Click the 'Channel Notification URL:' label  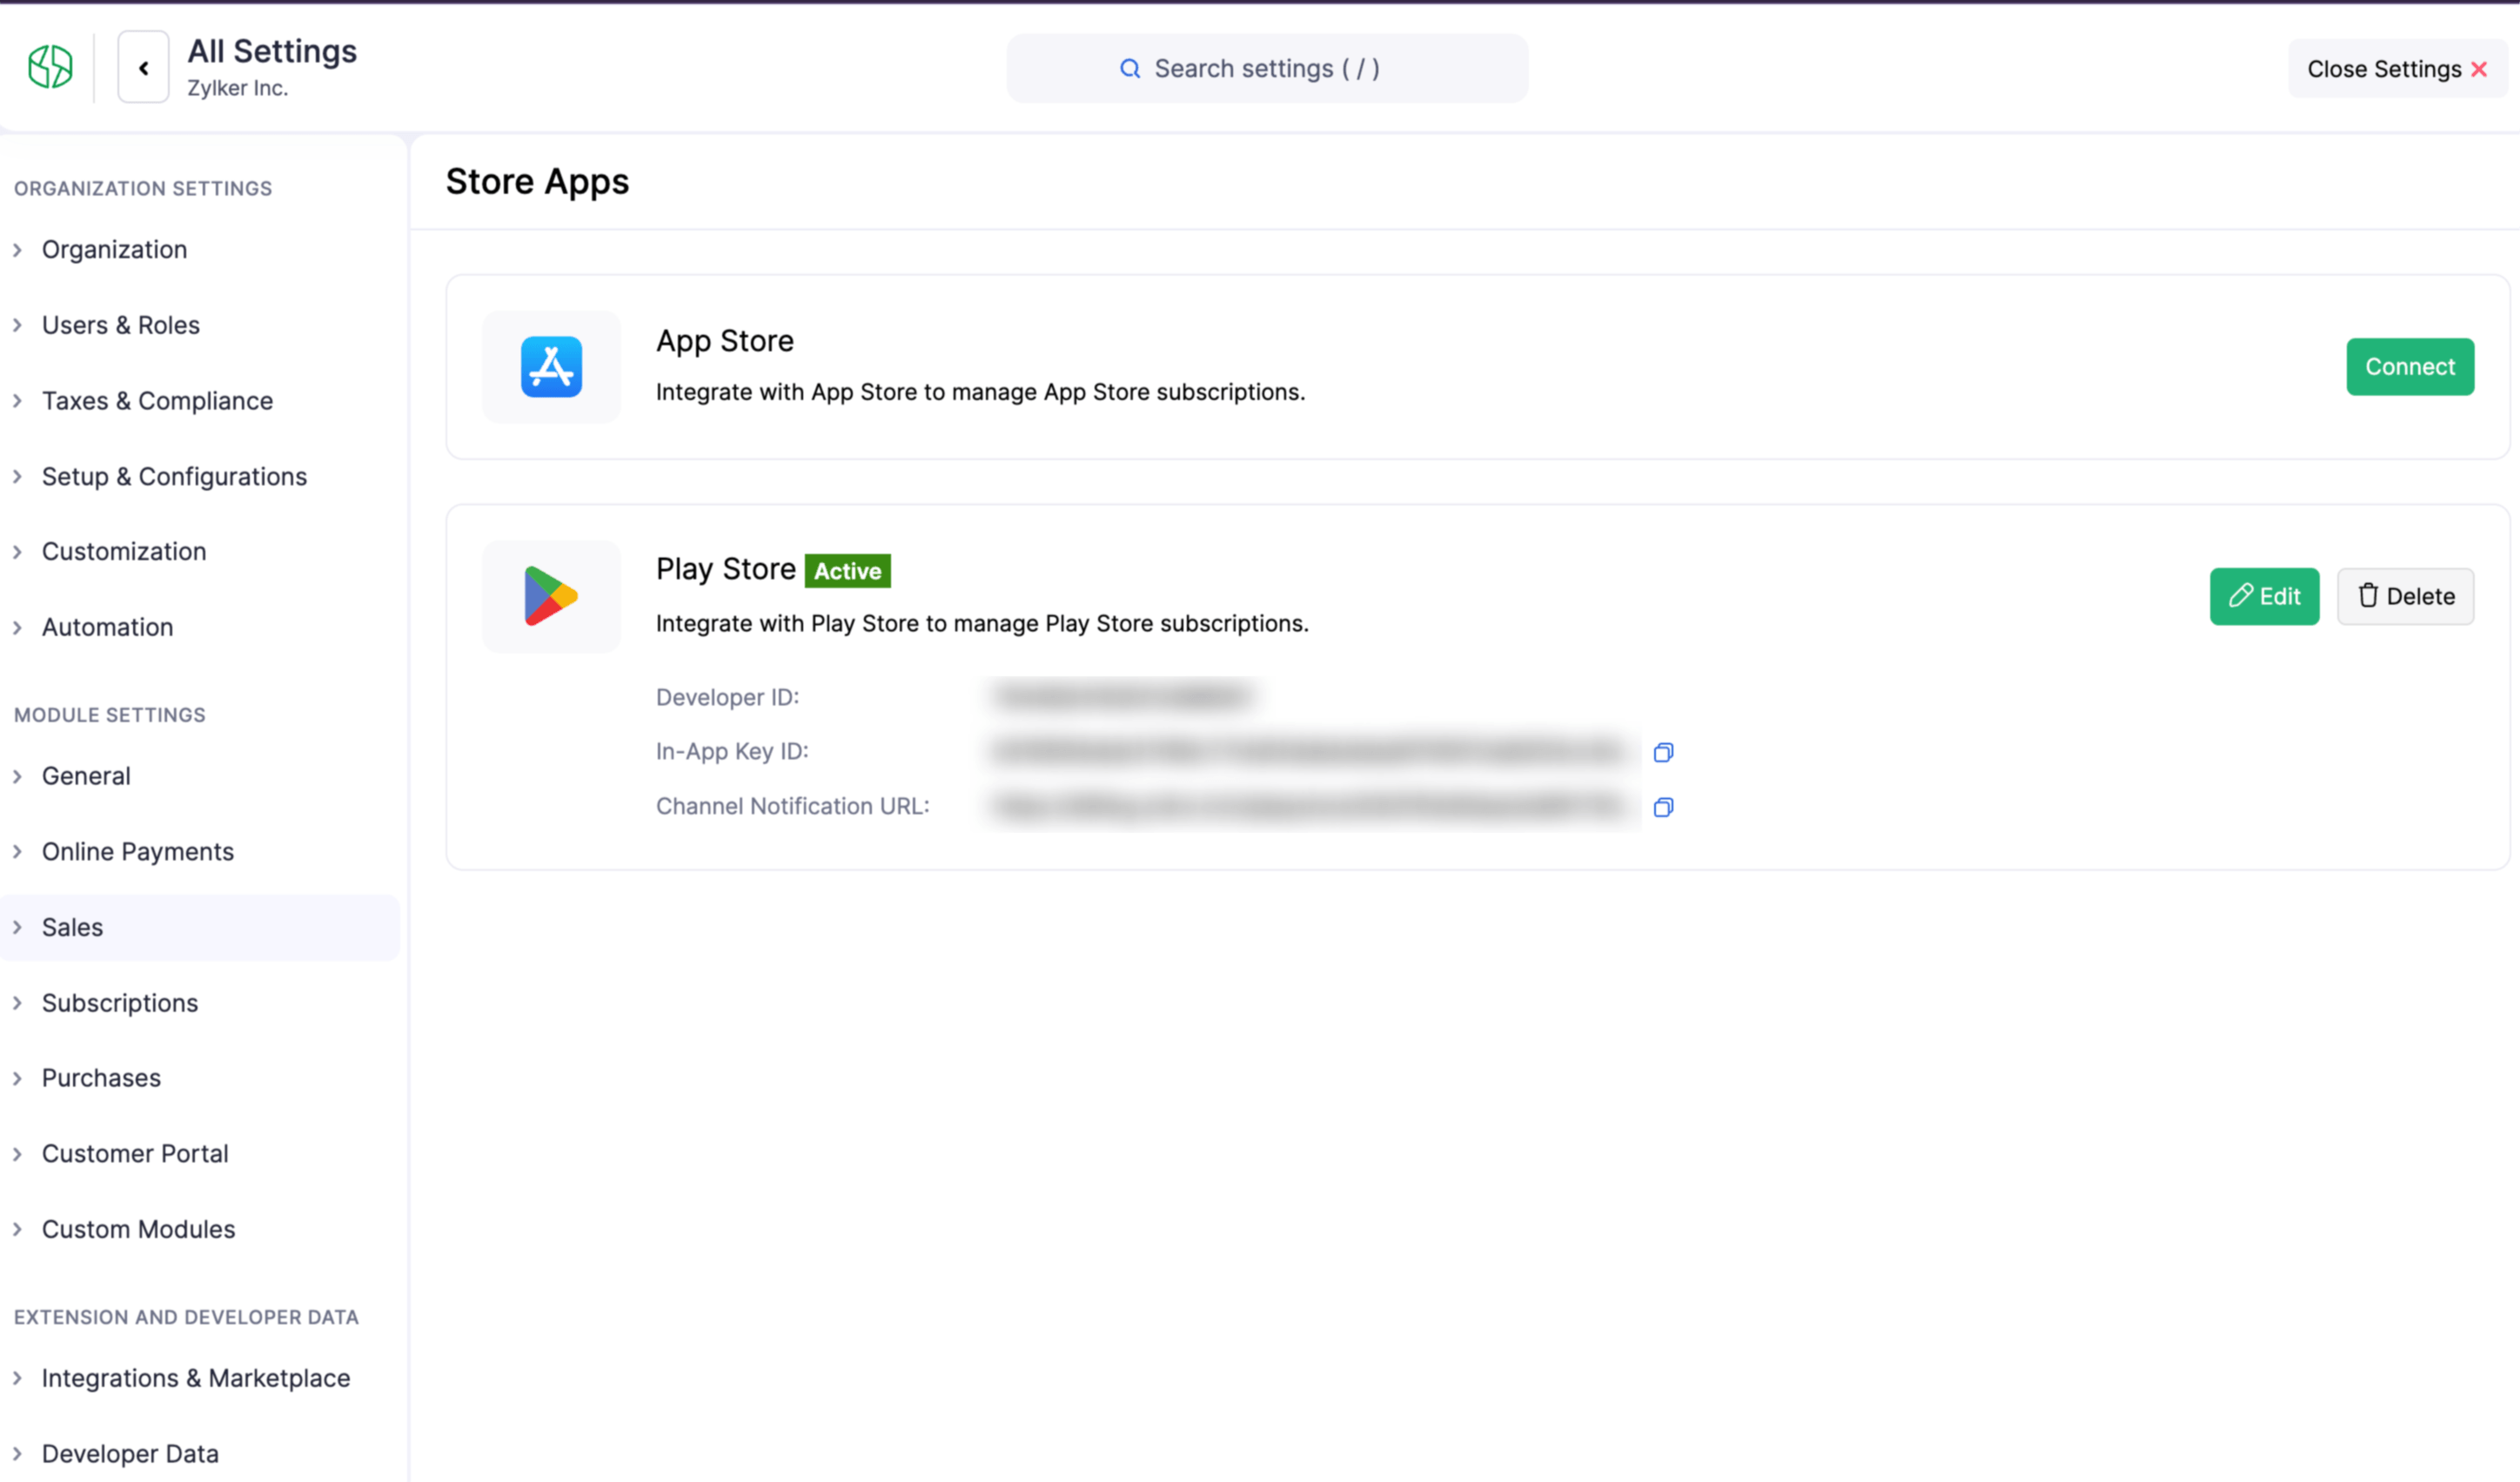(792, 806)
